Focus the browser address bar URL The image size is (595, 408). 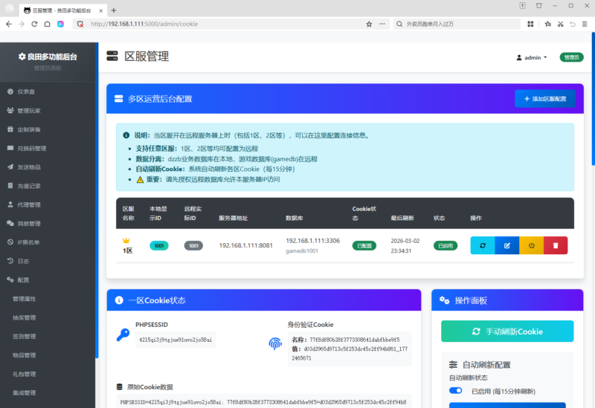click(144, 24)
